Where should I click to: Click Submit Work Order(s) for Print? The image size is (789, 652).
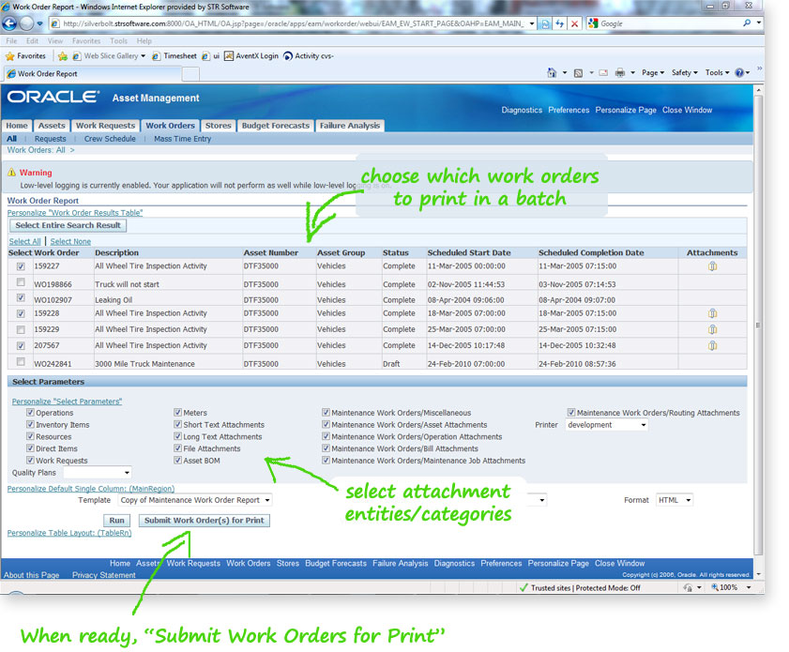coord(205,520)
